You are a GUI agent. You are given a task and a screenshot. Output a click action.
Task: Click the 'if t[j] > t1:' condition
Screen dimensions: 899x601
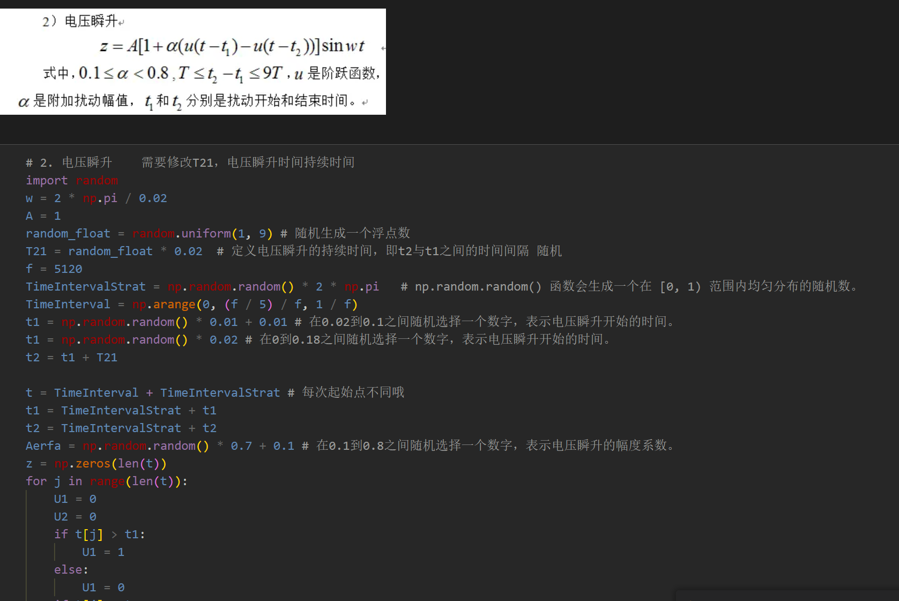coord(100,535)
